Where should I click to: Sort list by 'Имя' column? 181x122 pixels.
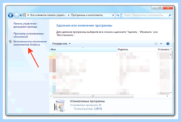pyautogui.click(x=83, y=49)
